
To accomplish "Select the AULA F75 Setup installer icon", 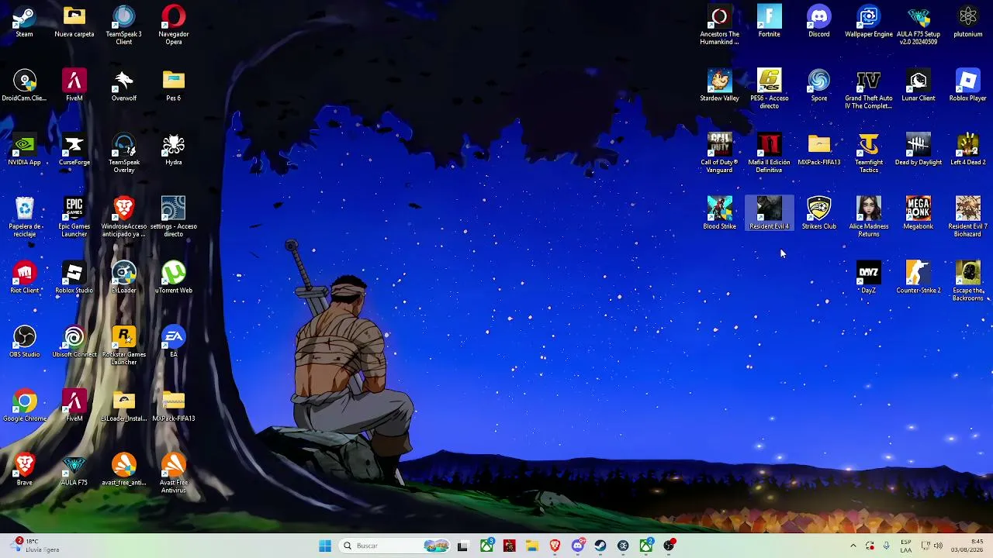I will click(919, 25).
